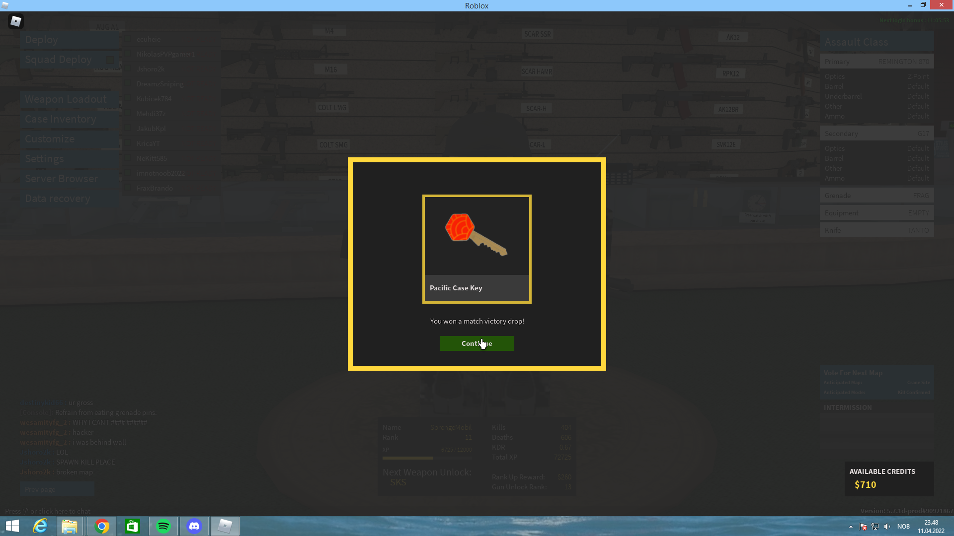The height and width of the screenshot is (536, 954).
Task: Select the COLT SMG weapon label
Action: (333, 145)
